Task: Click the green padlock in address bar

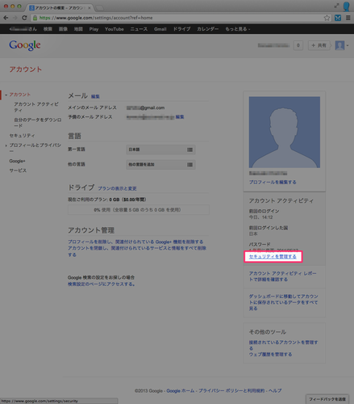Action: [35, 18]
